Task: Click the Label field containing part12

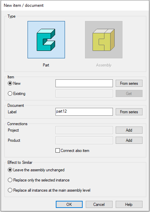Action: pyautogui.click(x=84, y=112)
